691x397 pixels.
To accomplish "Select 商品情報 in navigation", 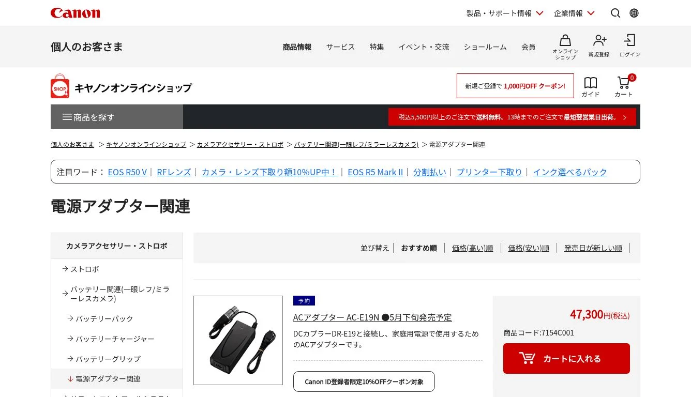I will (297, 47).
